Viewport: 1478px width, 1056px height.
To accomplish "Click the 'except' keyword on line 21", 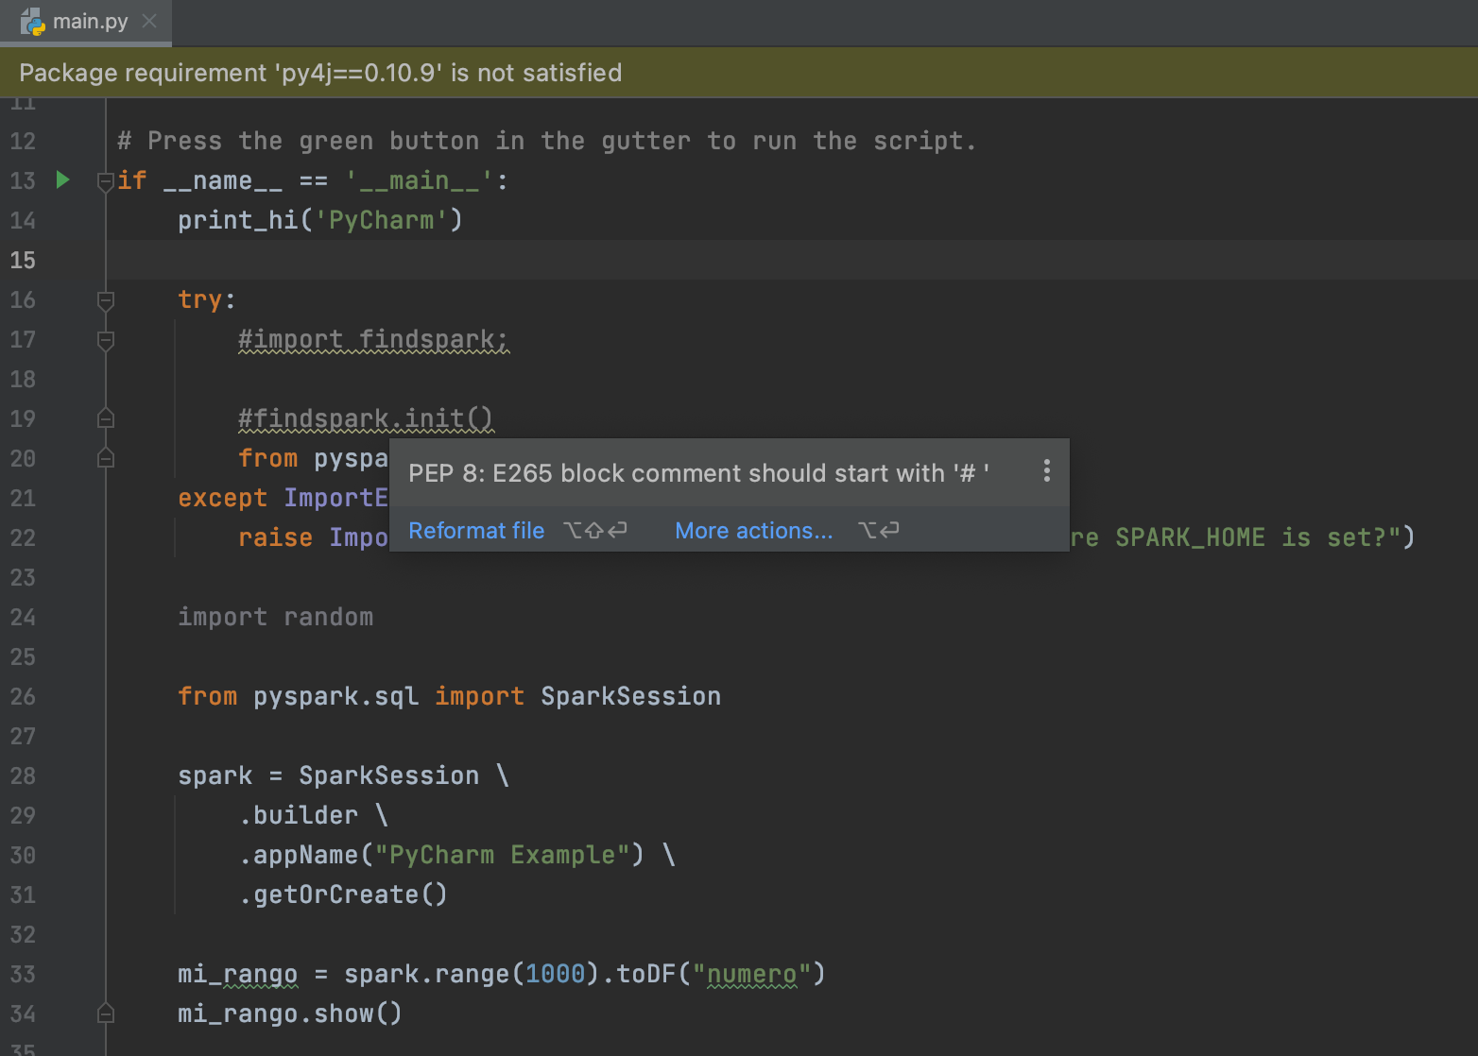I will click(222, 498).
